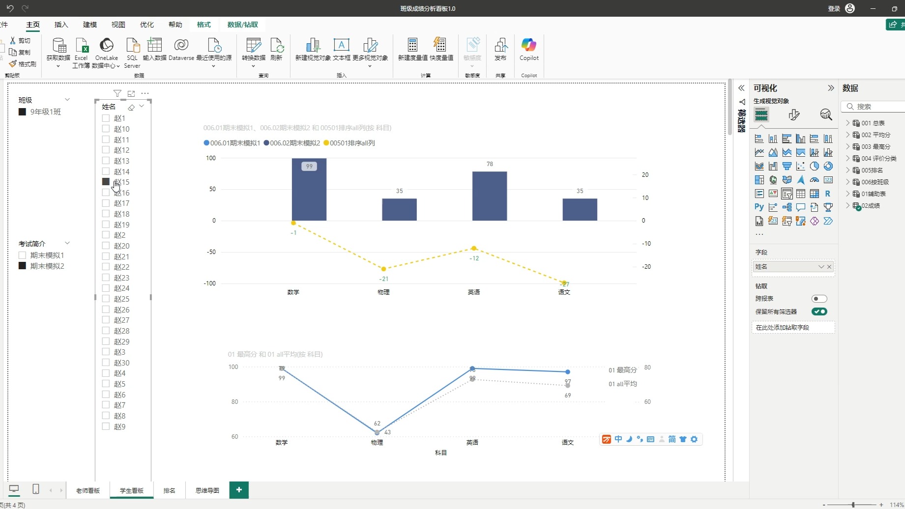
Task: Open the 姓名 slicer header chevron
Action: [142, 106]
